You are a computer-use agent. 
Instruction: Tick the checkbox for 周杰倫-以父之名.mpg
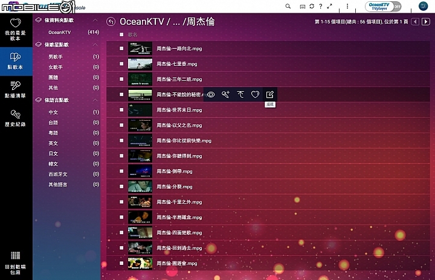coord(121,126)
